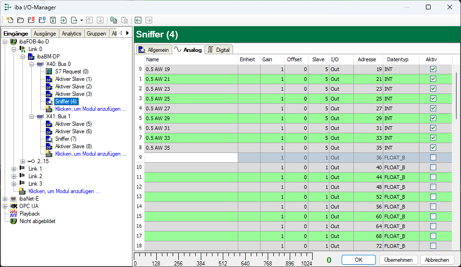Screen dimensions: 461x267
Task: Enable Aktiv checkbox for address 40 row
Action: click(433, 167)
